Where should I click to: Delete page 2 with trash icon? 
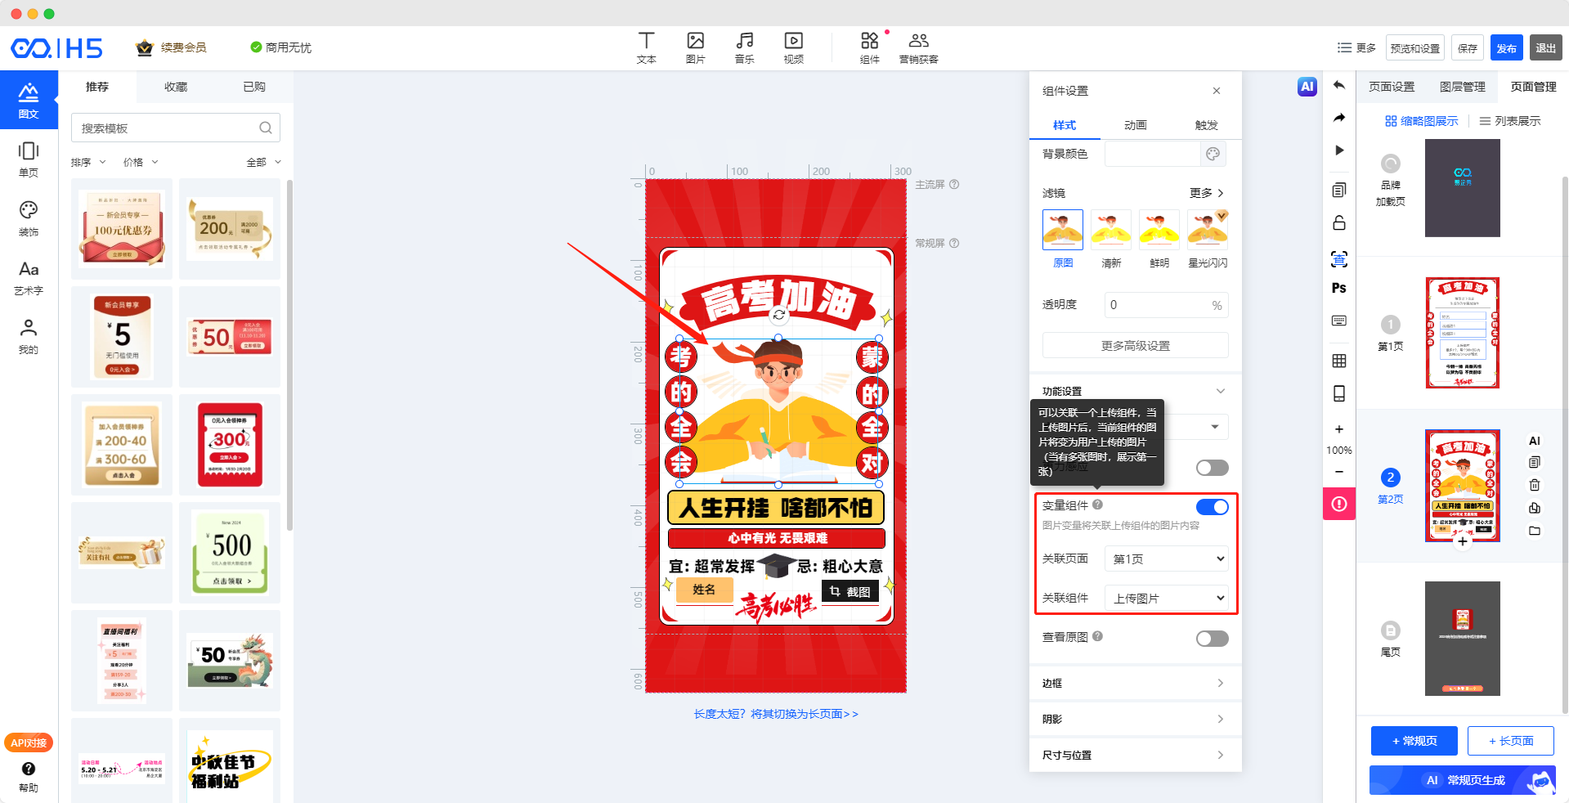pos(1535,485)
